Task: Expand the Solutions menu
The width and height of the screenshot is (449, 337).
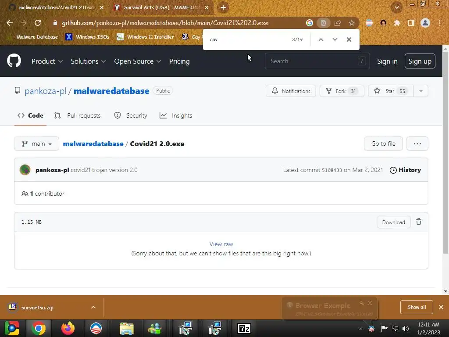Action: point(88,61)
